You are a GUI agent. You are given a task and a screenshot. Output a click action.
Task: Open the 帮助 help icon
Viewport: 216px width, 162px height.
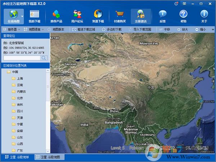pyautogui.click(x=183, y=16)
